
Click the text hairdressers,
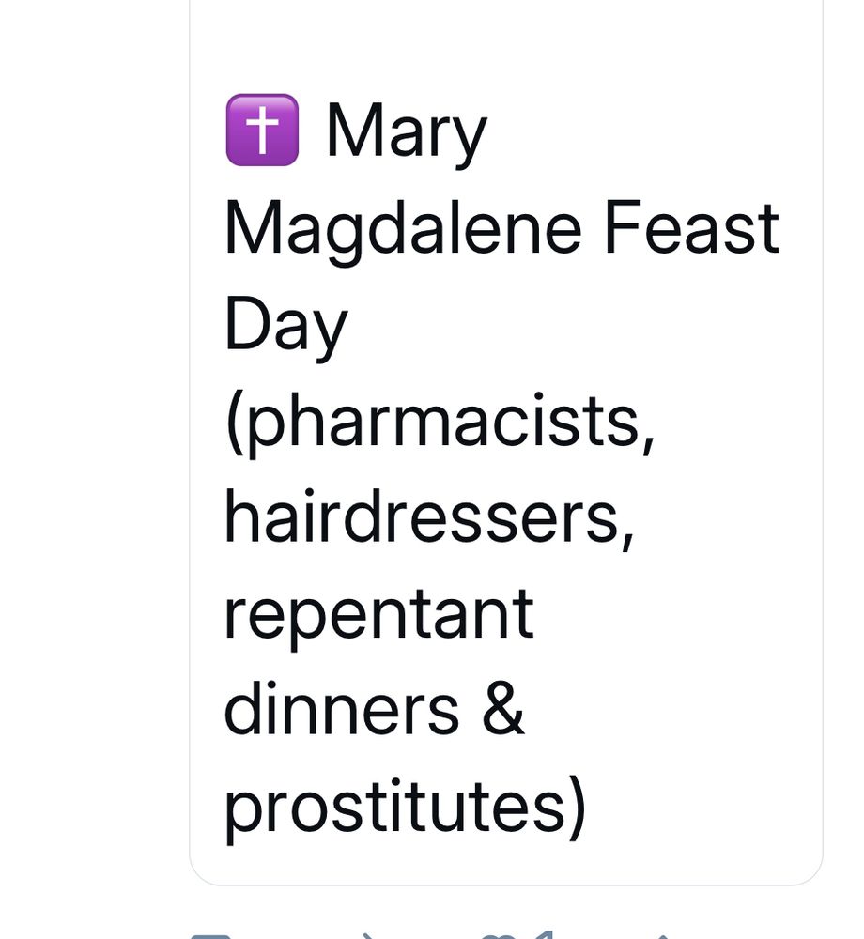[x=428, y=518]
